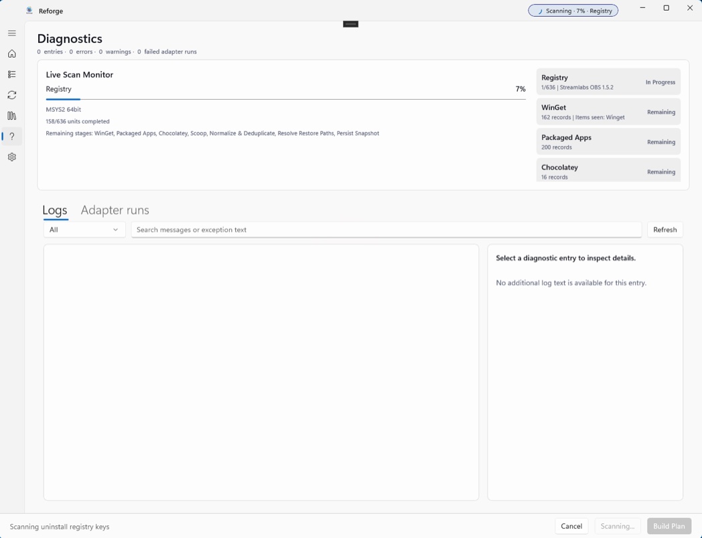Click the In Progress status label
The width and height of the screenshot is (702, 538).
point(660,82)
